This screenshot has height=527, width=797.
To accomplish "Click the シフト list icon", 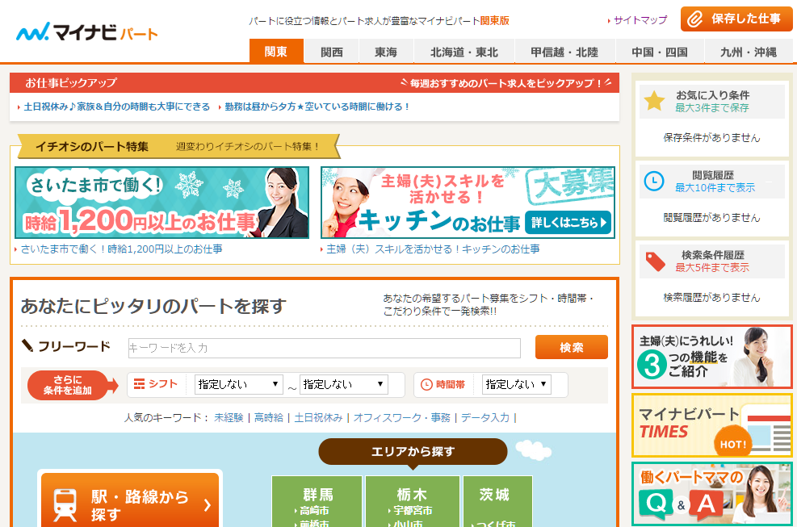I will point(139,384).
